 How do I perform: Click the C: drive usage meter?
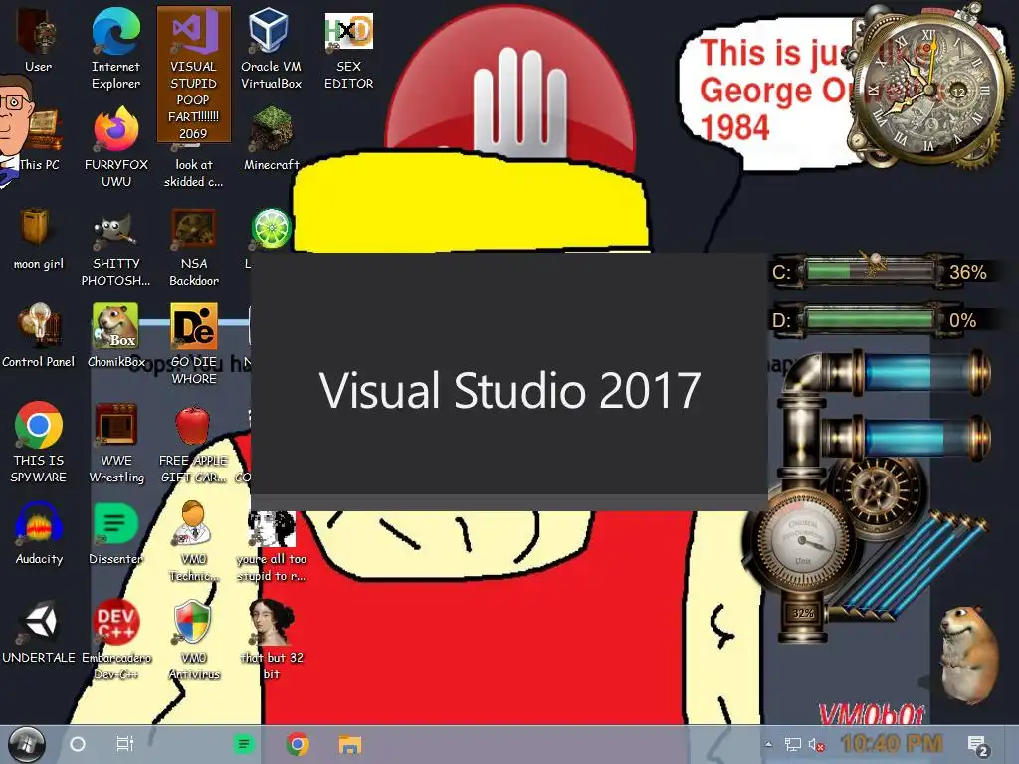coord(881,271)
